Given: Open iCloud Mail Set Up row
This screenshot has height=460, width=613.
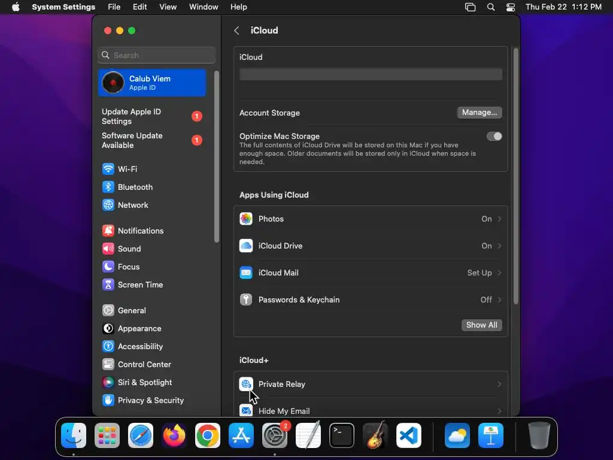Looking at the screenshot, I should tap(371, 273).
